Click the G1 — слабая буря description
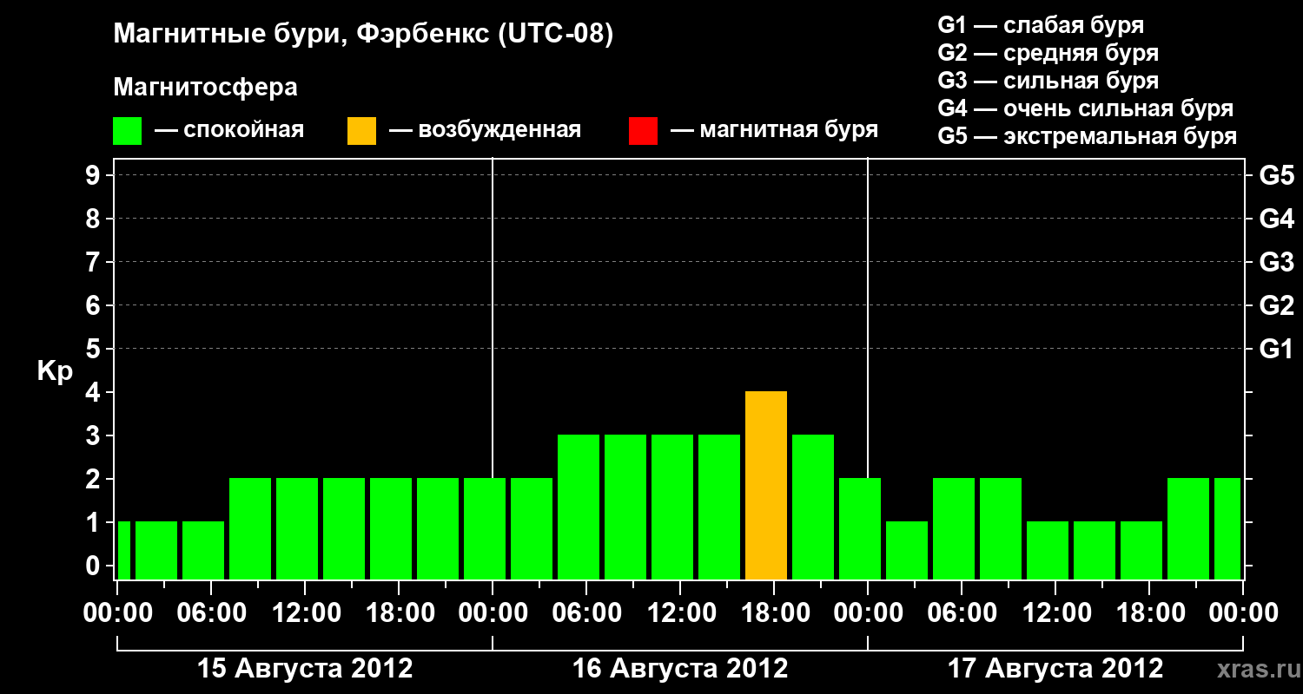This screenshot has width=1303, height=694. click(x=1041, y=25)
